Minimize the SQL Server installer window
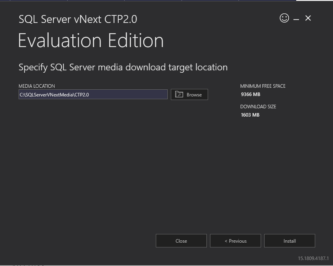The height and width of the screenshot is (266, 333). pos(295,18)
